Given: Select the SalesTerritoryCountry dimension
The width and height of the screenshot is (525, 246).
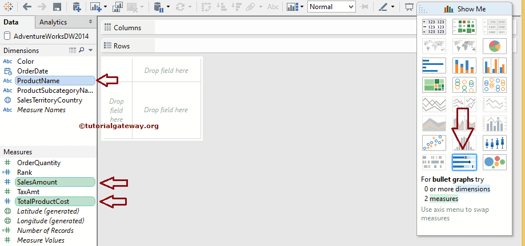Looking at the screenshot, I should click(x=50, y=100).
